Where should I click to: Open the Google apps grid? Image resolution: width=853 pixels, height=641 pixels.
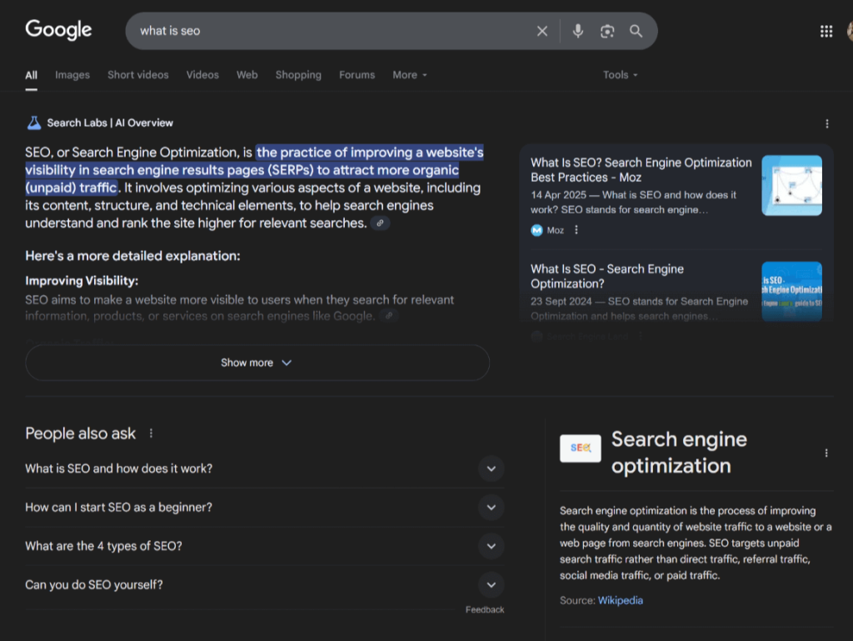(826, 31)
